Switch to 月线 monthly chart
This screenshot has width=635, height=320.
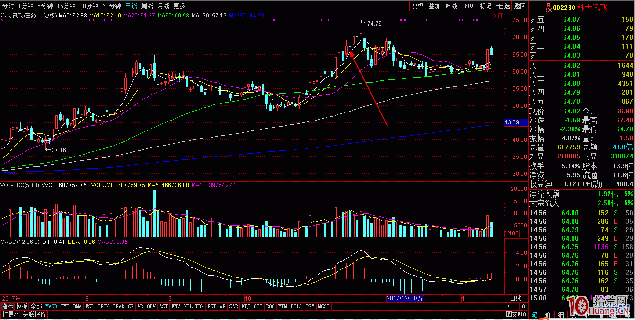[x=163, y=6]
